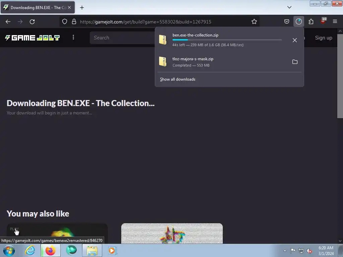Go back to the previous page
Screen dimensions: 343x257
8,22
